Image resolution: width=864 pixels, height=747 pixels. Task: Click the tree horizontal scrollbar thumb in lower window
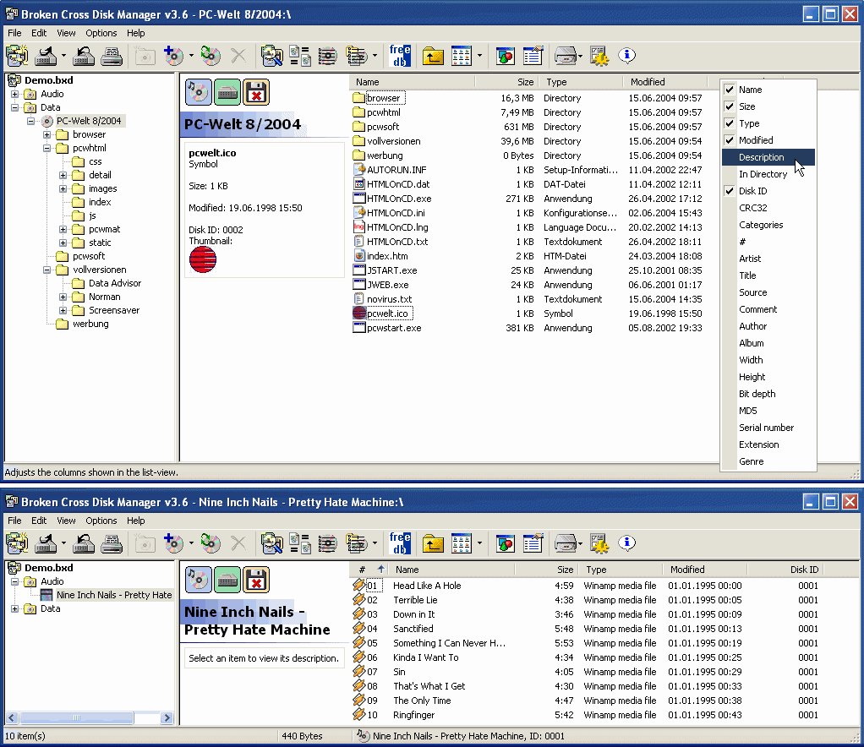(x=77, y=717)
